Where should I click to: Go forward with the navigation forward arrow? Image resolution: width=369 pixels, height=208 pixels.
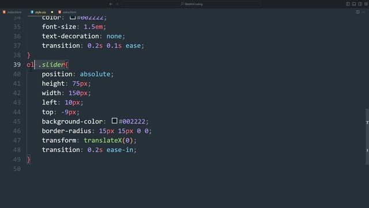point(117,4)
